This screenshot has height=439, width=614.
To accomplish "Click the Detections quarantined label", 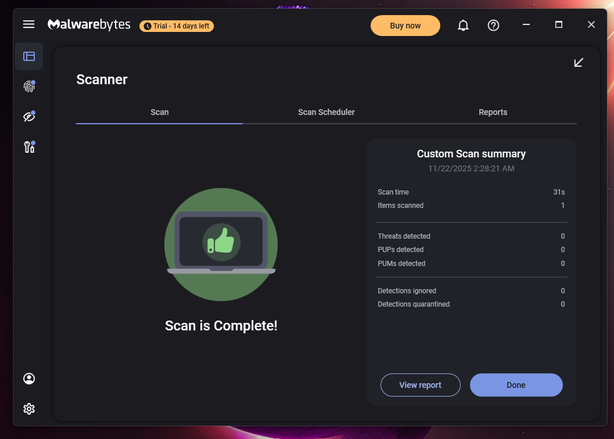I will 414,304.
